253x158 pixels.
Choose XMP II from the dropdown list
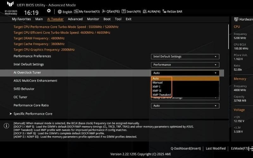(157, 91)
